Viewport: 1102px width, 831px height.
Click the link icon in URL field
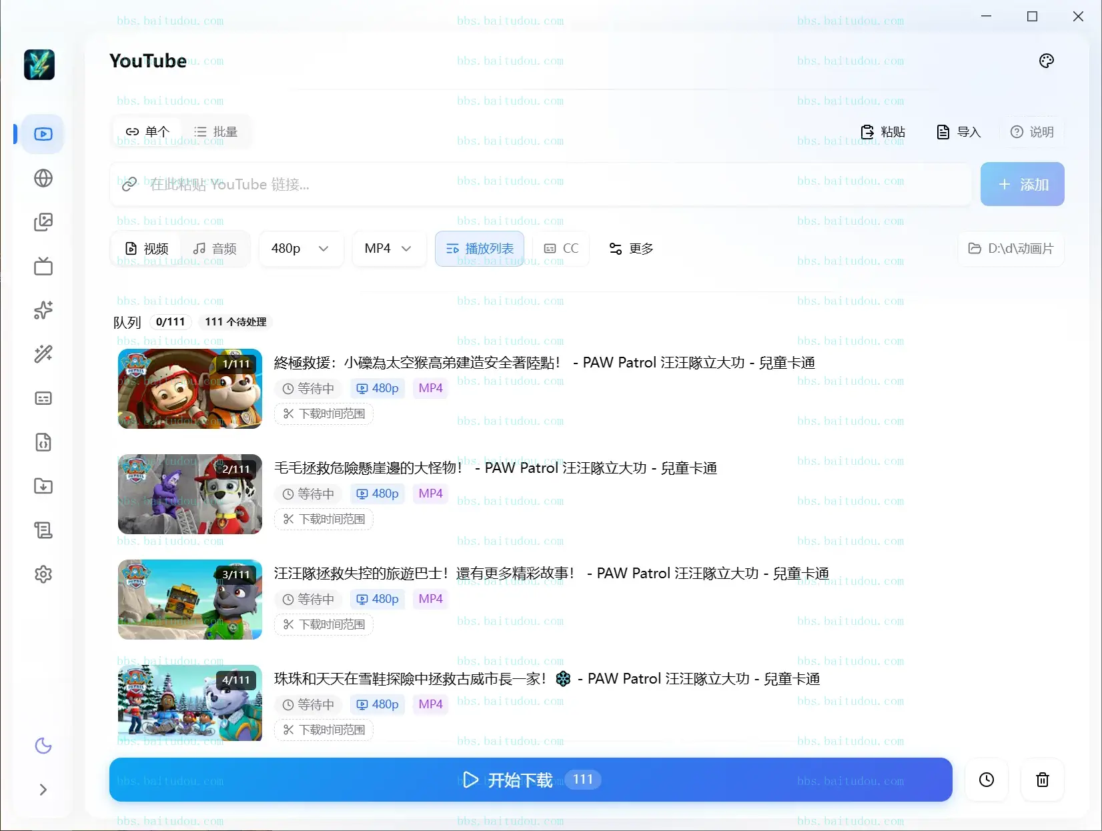coord(129,184)
